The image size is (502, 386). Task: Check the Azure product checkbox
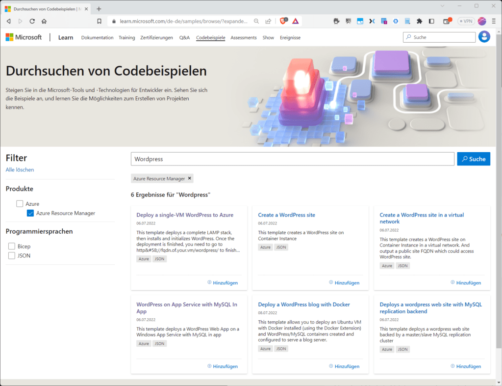[x=20, y=204]
